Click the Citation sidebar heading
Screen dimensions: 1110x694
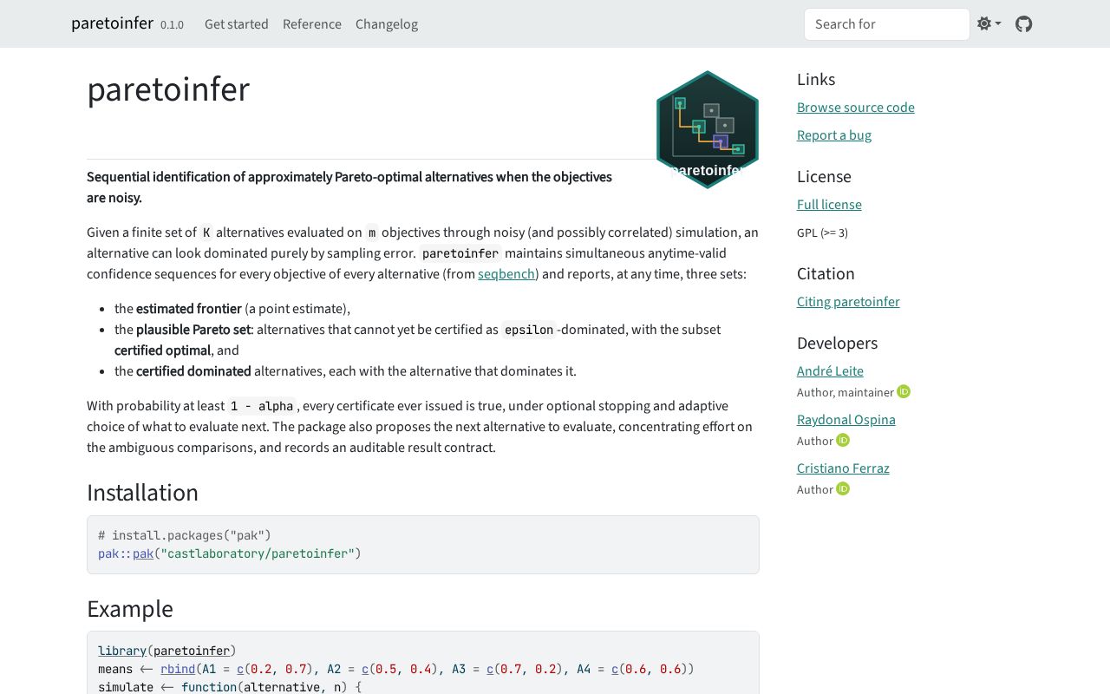[826, 274]
